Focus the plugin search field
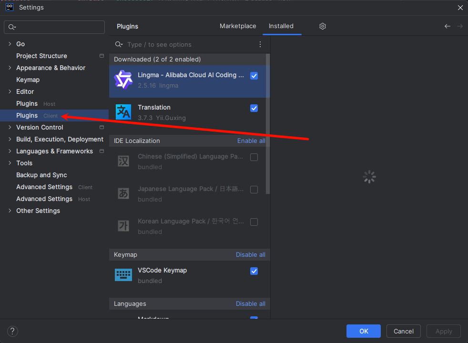 (190, 44)
